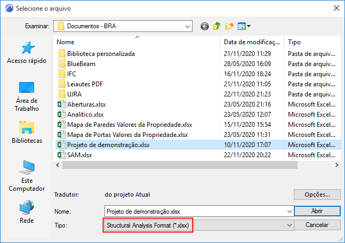This screenshot has width=345, height=243.
Task: Select the Leiautes PDF folder icon
Action: (x=62, y=84)
